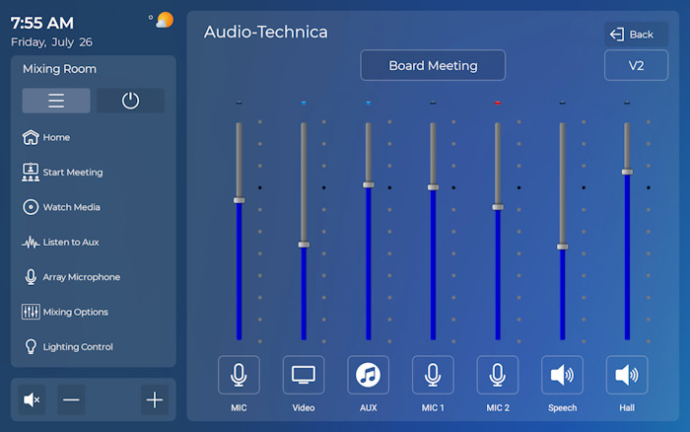
Task: Click the Hall fader handle
Action: coord(627,172)
